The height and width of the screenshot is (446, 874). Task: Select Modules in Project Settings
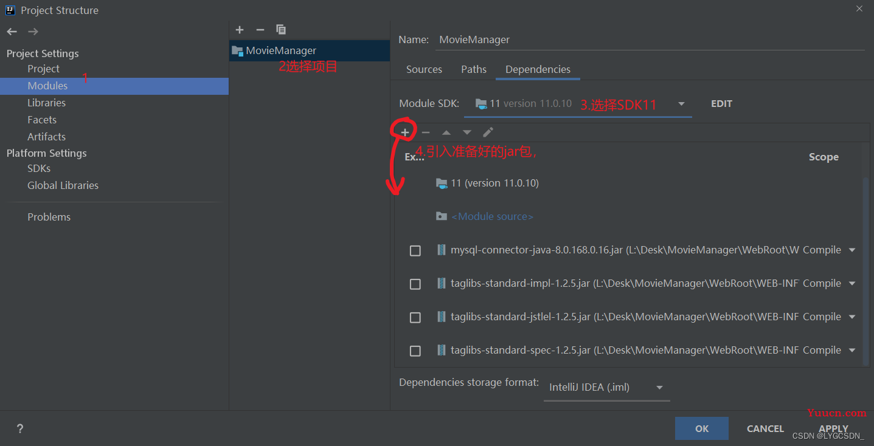click(114, 86)
